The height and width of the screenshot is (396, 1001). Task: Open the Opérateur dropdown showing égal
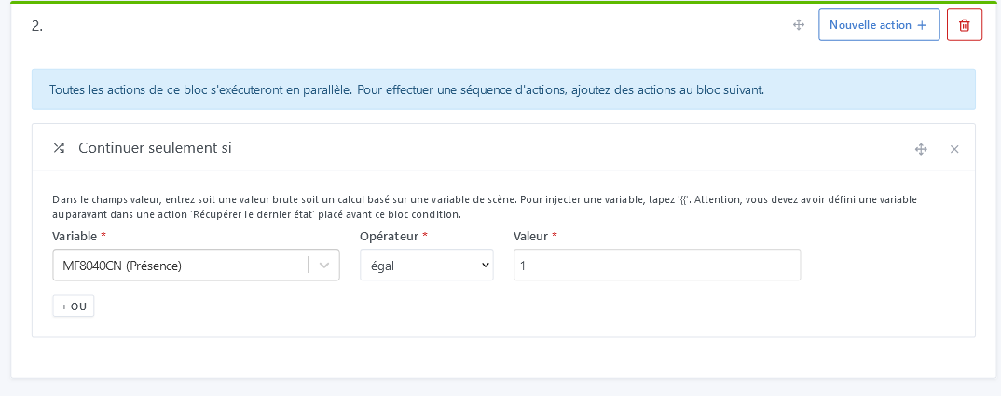[x=426, y=266]
